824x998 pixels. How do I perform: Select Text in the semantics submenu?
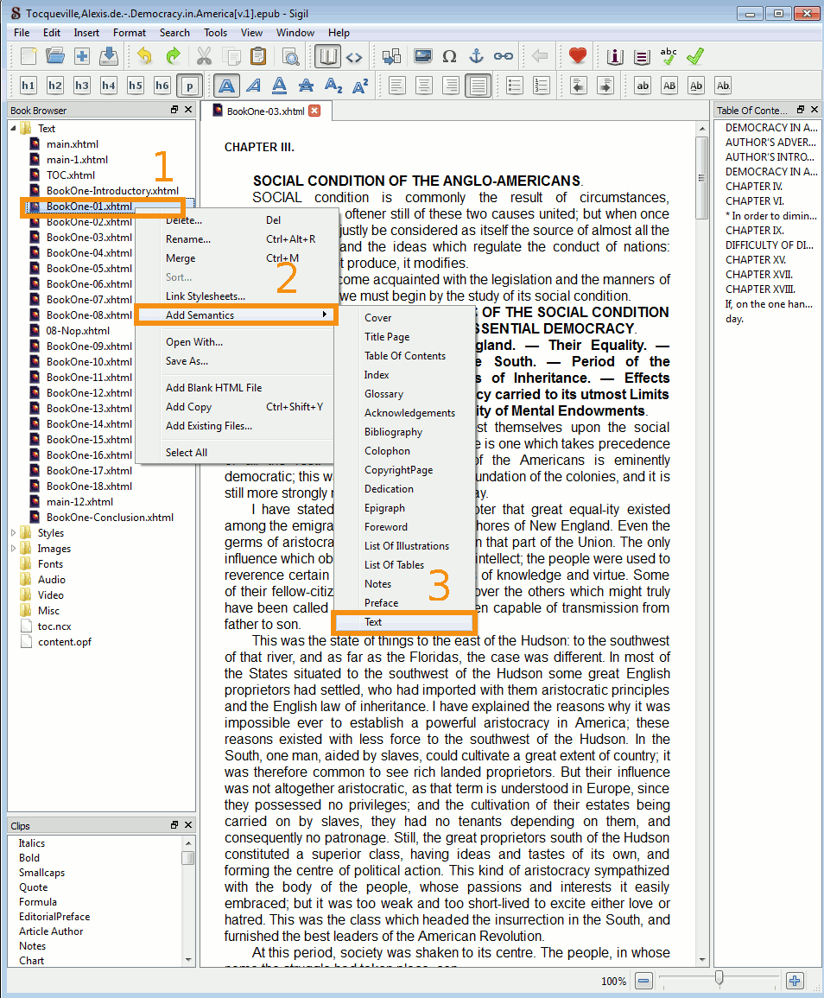404,622
